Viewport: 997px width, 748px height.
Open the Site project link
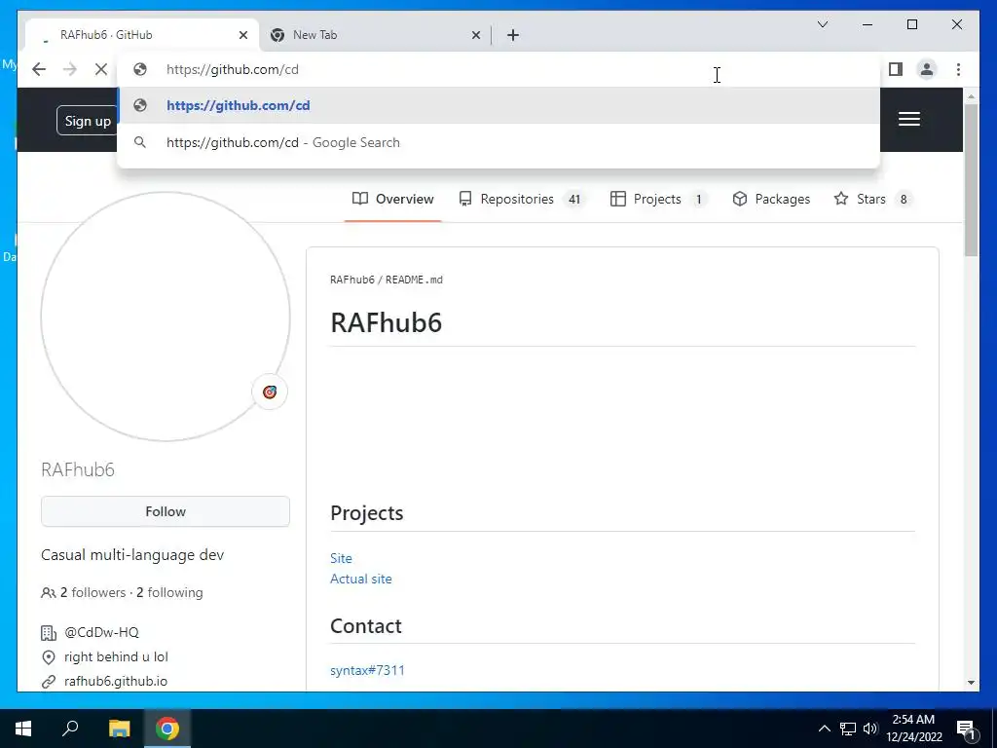(341, 558)
